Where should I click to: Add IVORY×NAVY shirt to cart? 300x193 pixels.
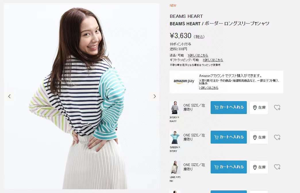point(229,107)
